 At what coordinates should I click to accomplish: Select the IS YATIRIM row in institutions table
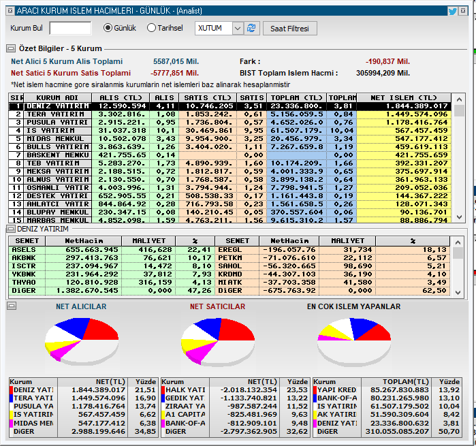click(229, 131)
